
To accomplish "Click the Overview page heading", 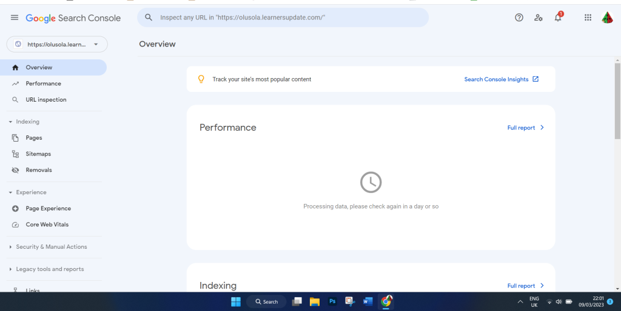I will coord(157,44).
